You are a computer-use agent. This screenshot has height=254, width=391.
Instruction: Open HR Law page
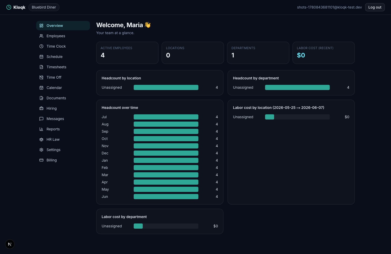click(63, 139)
